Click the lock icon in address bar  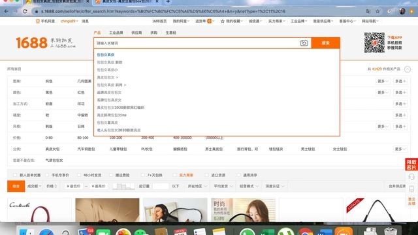37,12
